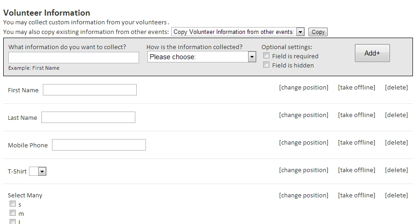
Task: Click the Add+ button
Action: [372, 53]
